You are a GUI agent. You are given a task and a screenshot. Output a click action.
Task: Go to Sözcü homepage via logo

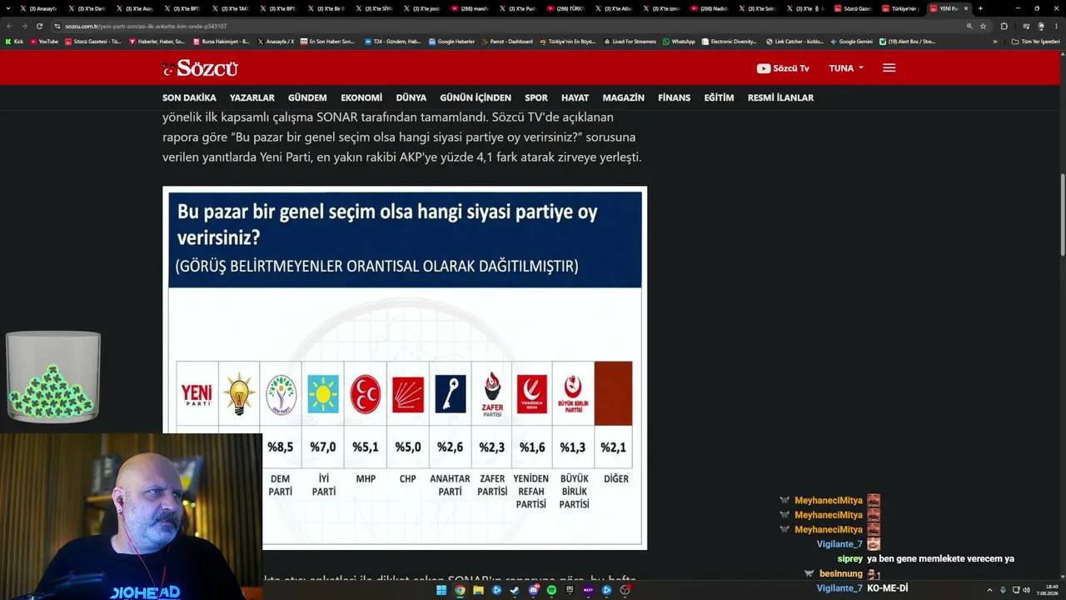(x=200, y=68)
